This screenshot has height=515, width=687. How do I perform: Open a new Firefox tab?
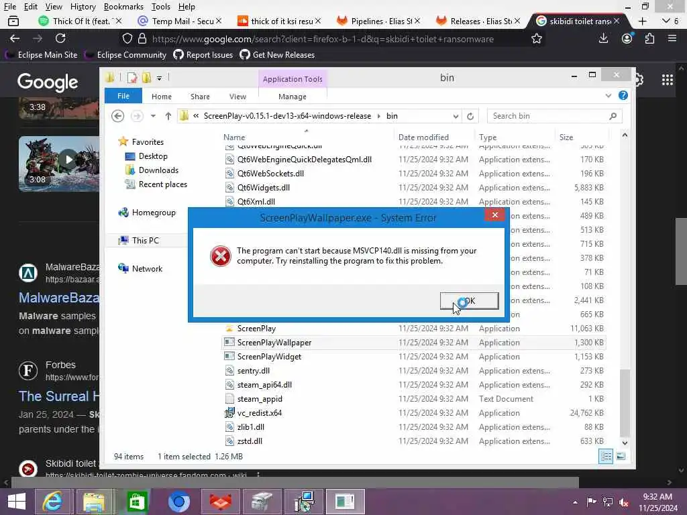pyautogui.click(x=642, y=21)
